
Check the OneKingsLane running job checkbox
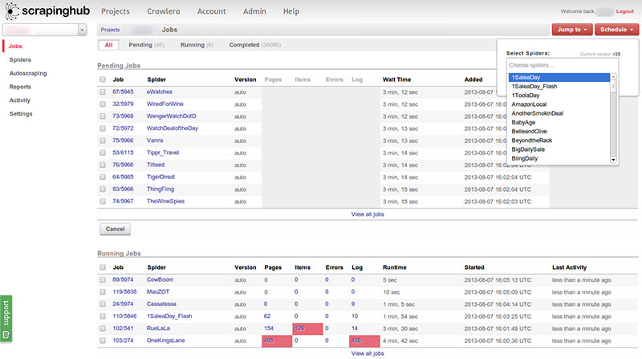tap(103, 341)
